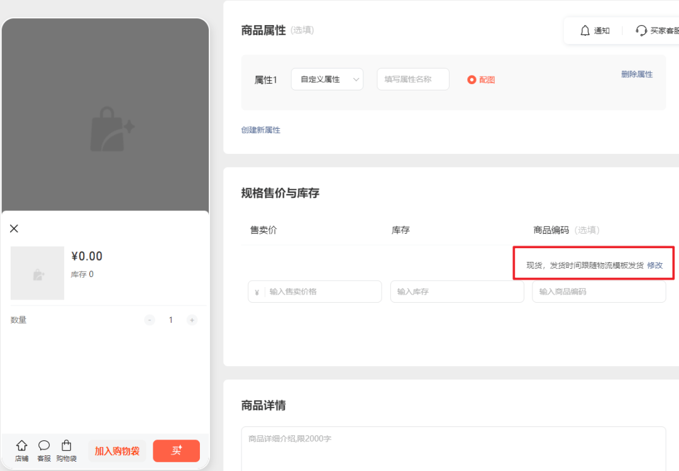Image resolution: width=679 pixels, height=471 pixels.
Task: Click 删除属性 link
Action: (637, 74)
